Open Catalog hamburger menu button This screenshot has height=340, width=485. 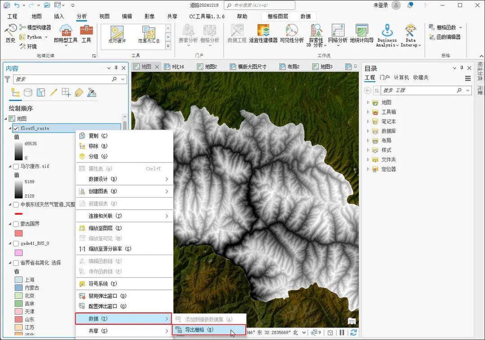pos(468,79)
